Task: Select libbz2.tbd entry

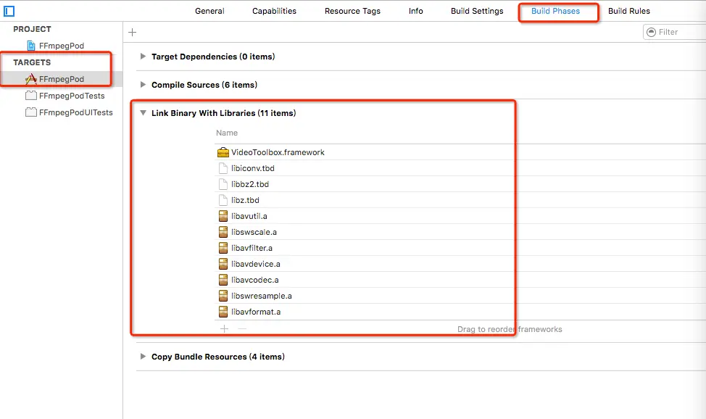Action: (x=250, y=184)
